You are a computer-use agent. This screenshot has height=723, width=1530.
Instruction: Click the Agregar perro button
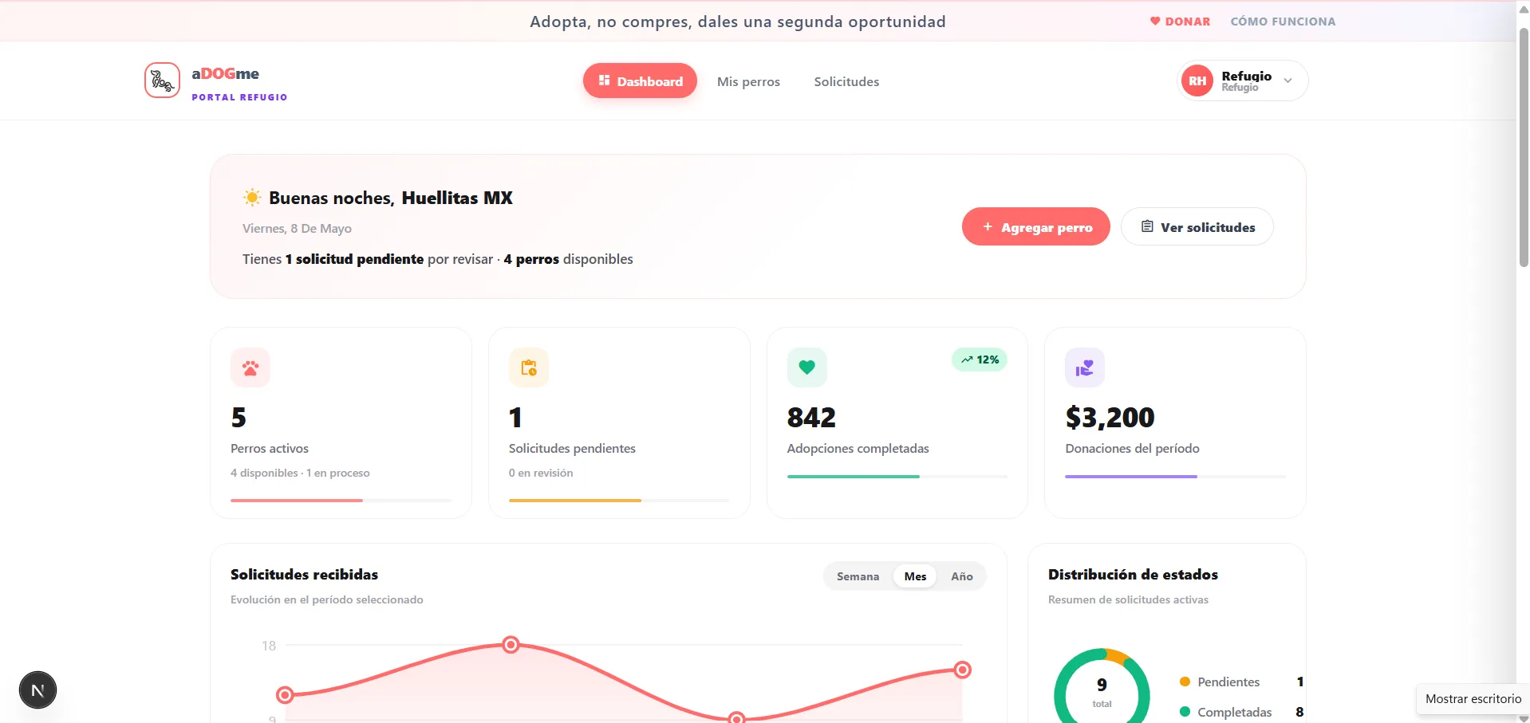[1035, 226]
